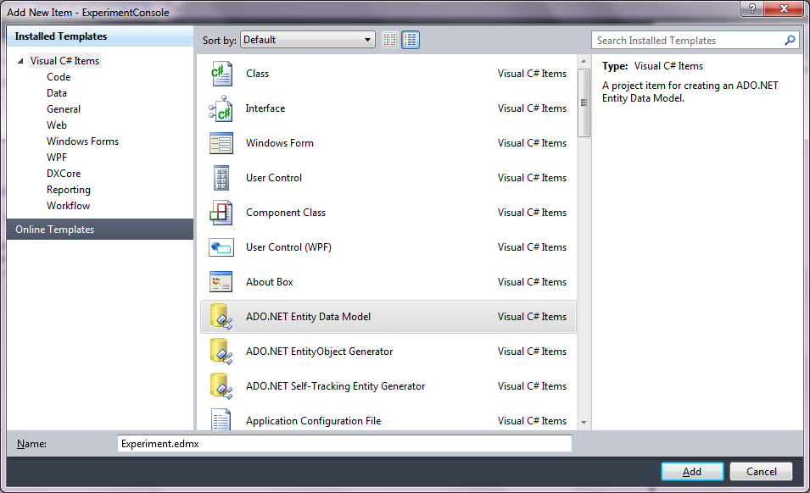Select the 'Interface' template name
The image size is (810, 493).
pyautogui.click(x=265, y=108)
